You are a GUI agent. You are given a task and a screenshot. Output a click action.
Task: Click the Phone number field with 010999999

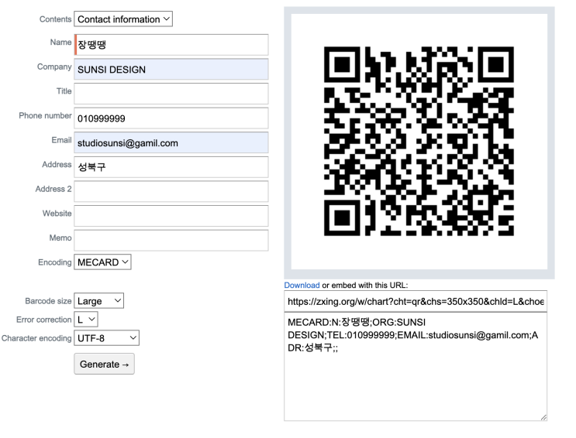[171, 118]
